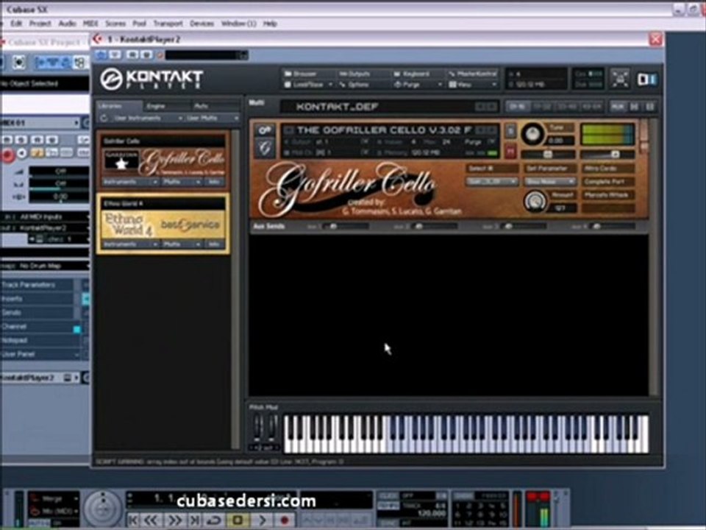Select the Gofriller Cello library banner
The width and height of the screenshot is (706, 530).
tap(164, 162)
